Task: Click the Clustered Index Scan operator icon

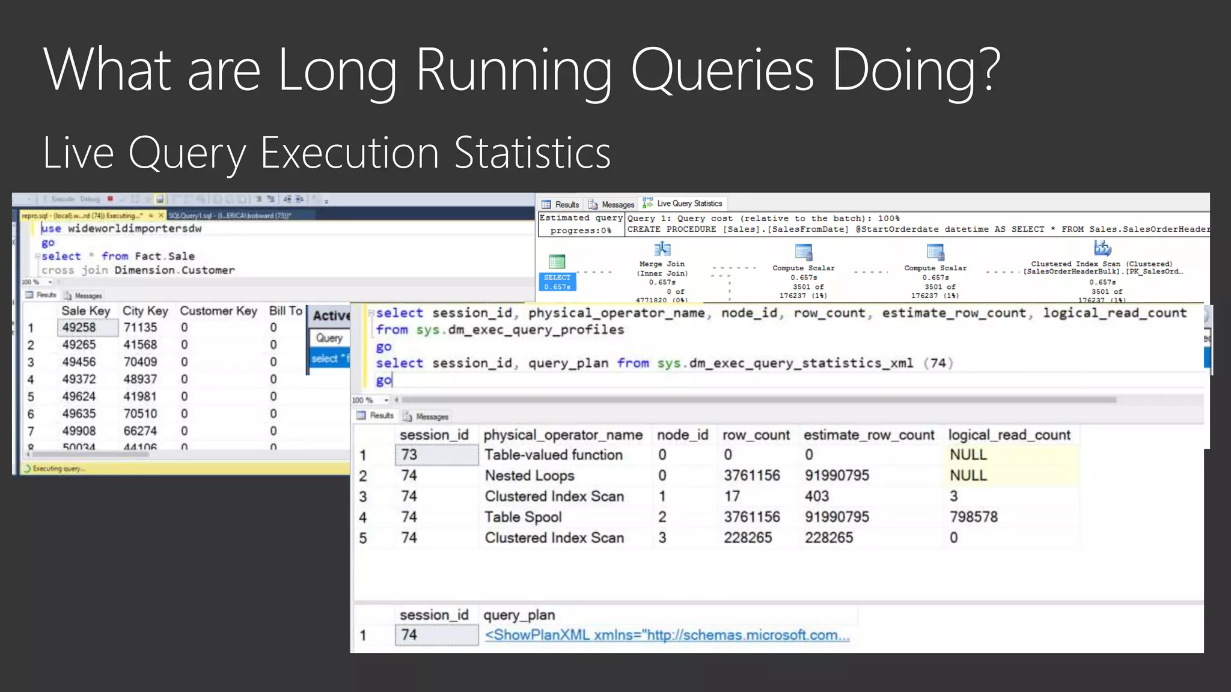Action: (x=1102, y=247)
